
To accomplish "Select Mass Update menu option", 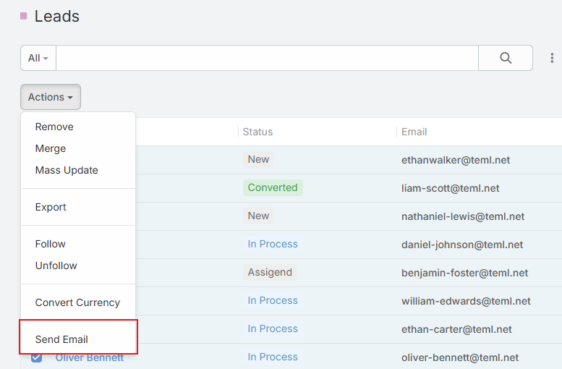I will click(x=67, y=170).
